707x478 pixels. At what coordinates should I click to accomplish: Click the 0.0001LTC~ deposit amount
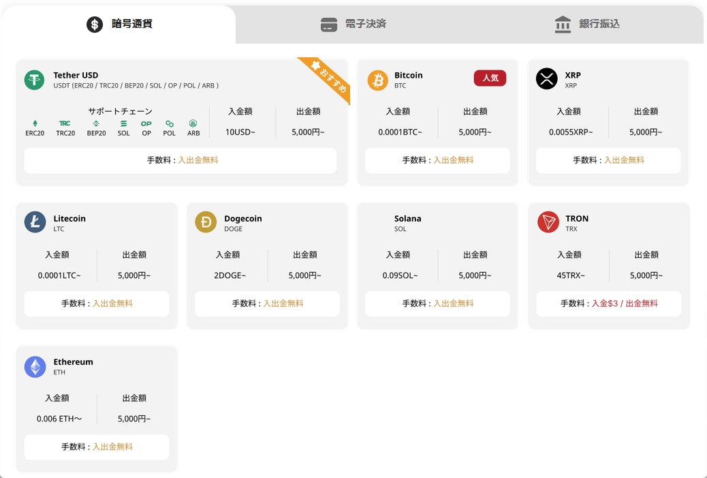coord(59,275)
